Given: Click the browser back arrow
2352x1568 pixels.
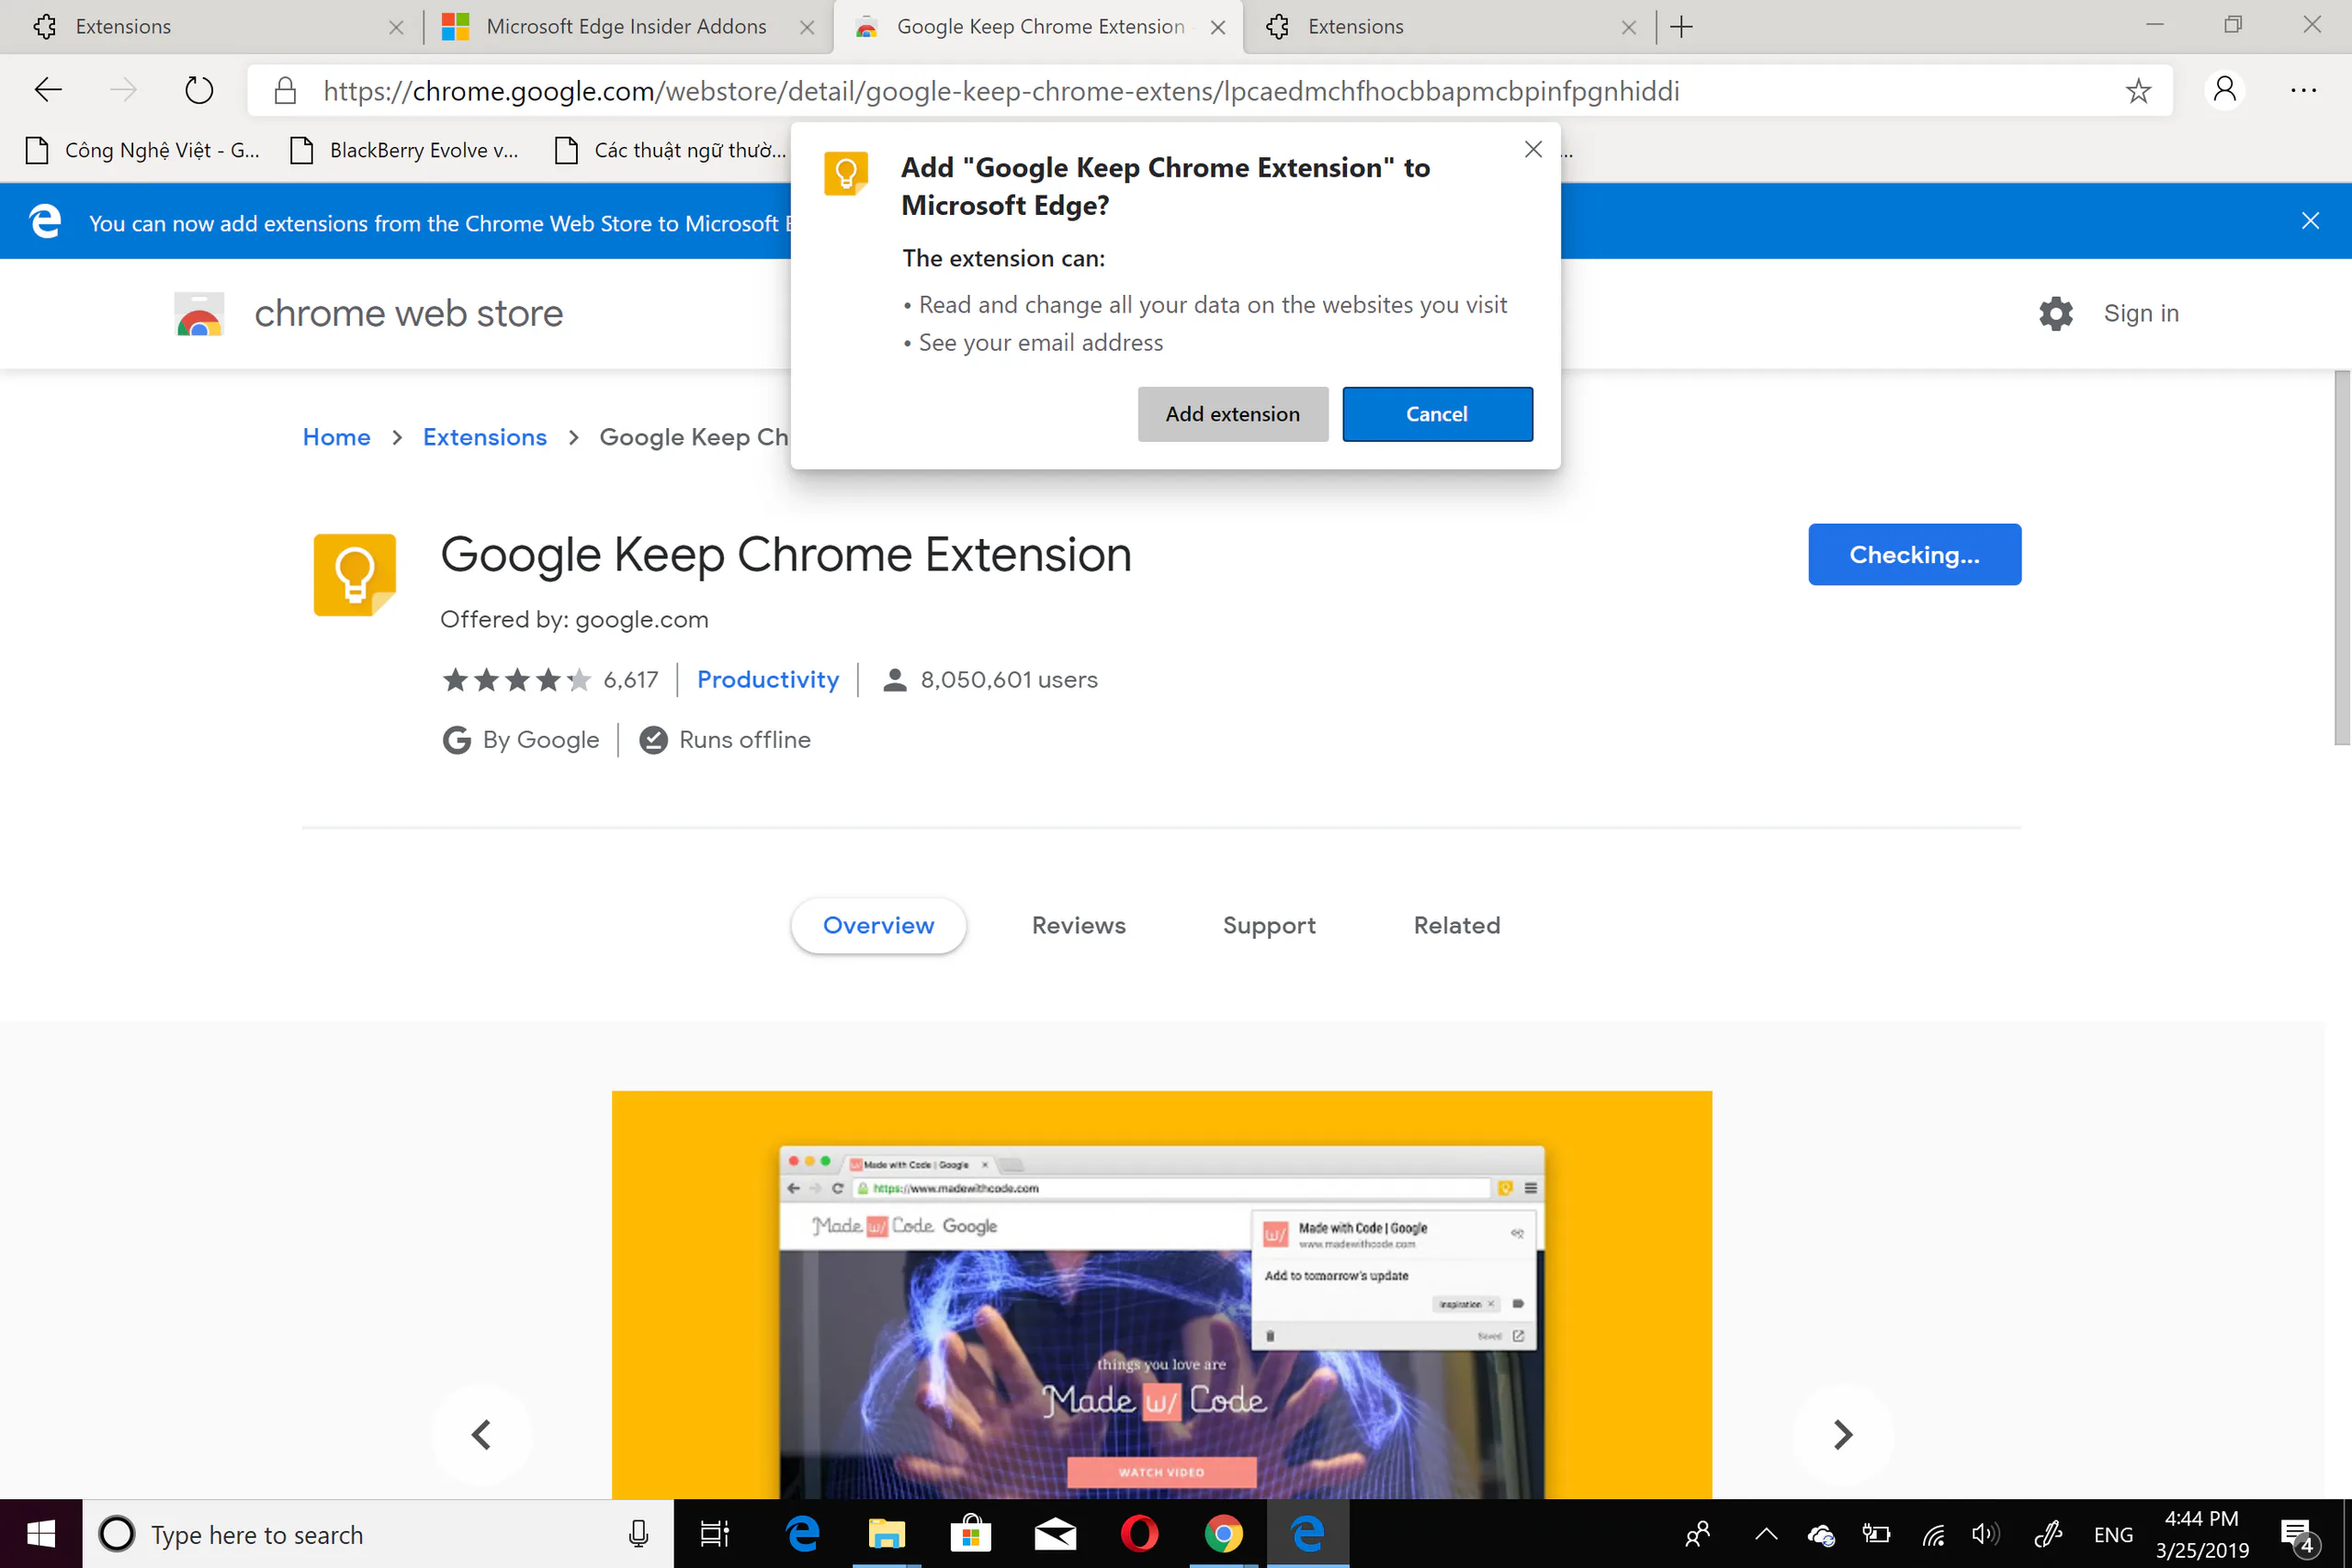Looking at the screenshot, I should pos(48,90).
